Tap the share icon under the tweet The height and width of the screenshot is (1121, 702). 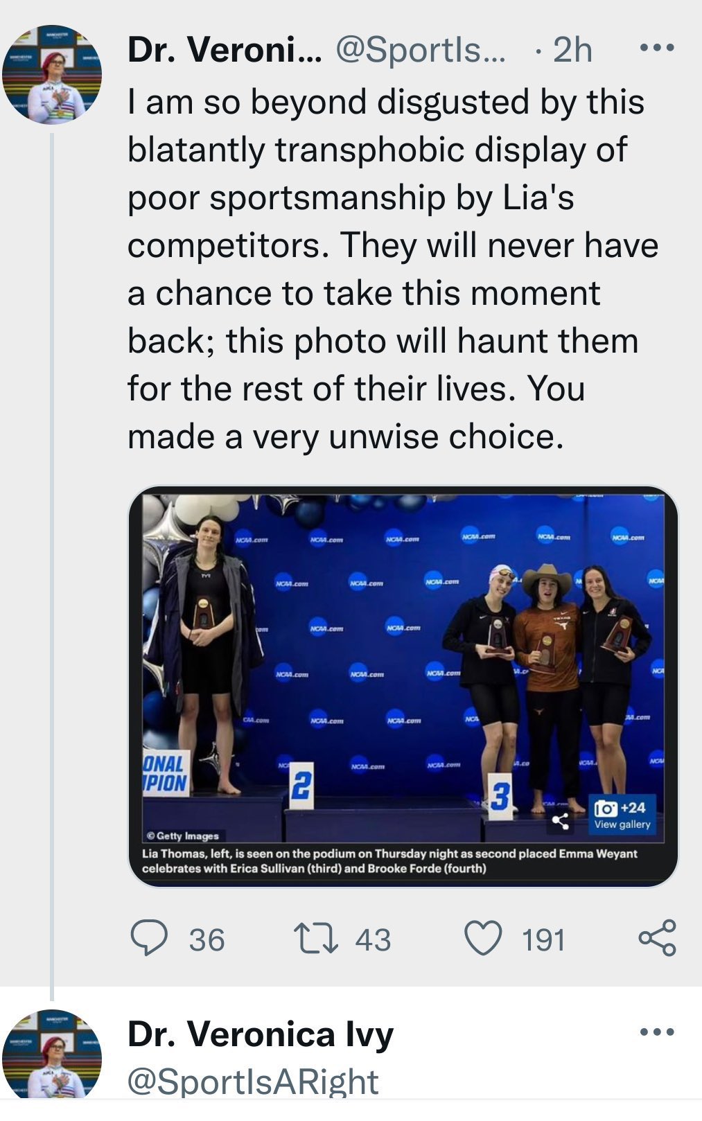[x=657, y=938]
